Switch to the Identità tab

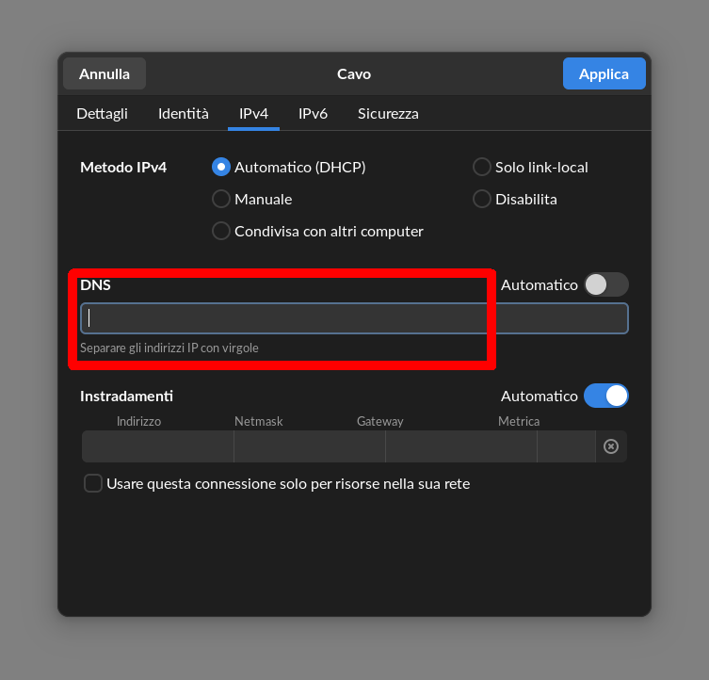coord(184,113)
